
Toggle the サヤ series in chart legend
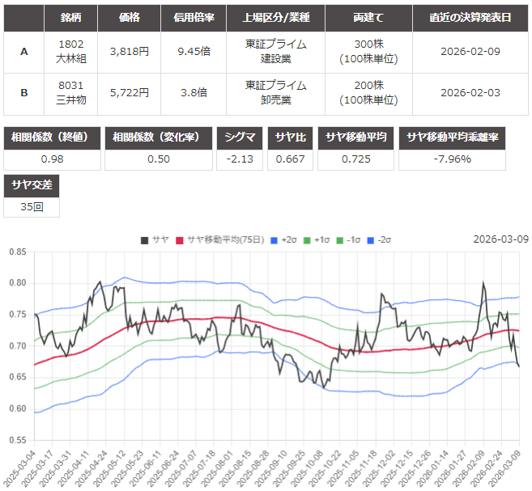tap(154, 239)
